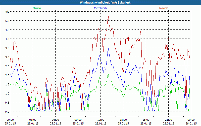Click the 3,5 y-axis value
The height and width of the screenshot is (126, 201).
tap(7, 48)
